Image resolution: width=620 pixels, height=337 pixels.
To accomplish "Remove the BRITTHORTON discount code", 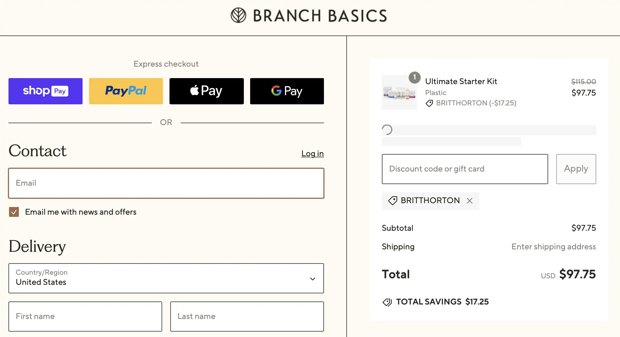I will [x=470, y=201].
